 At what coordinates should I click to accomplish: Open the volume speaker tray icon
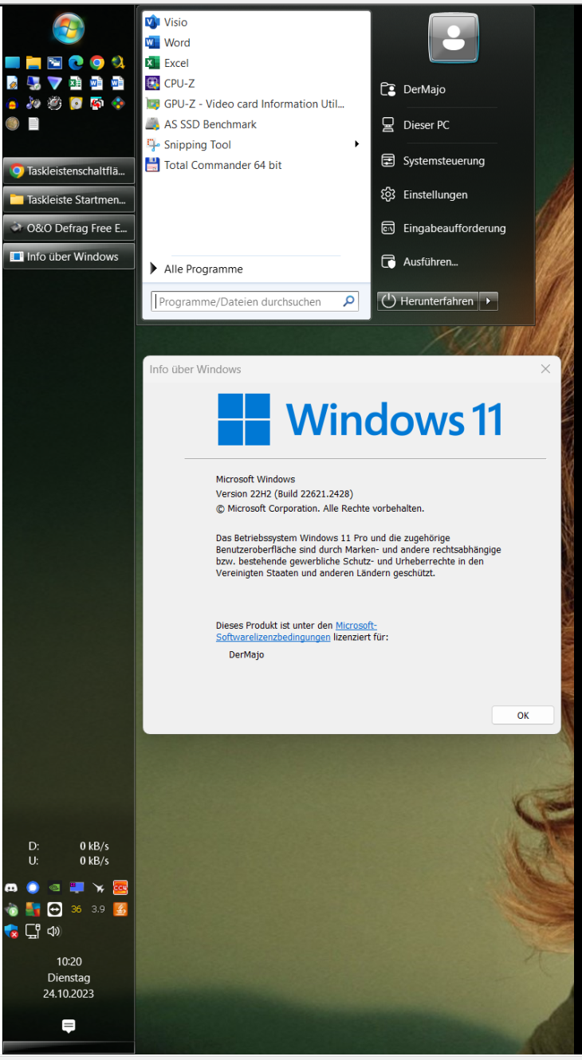[53, 931]
